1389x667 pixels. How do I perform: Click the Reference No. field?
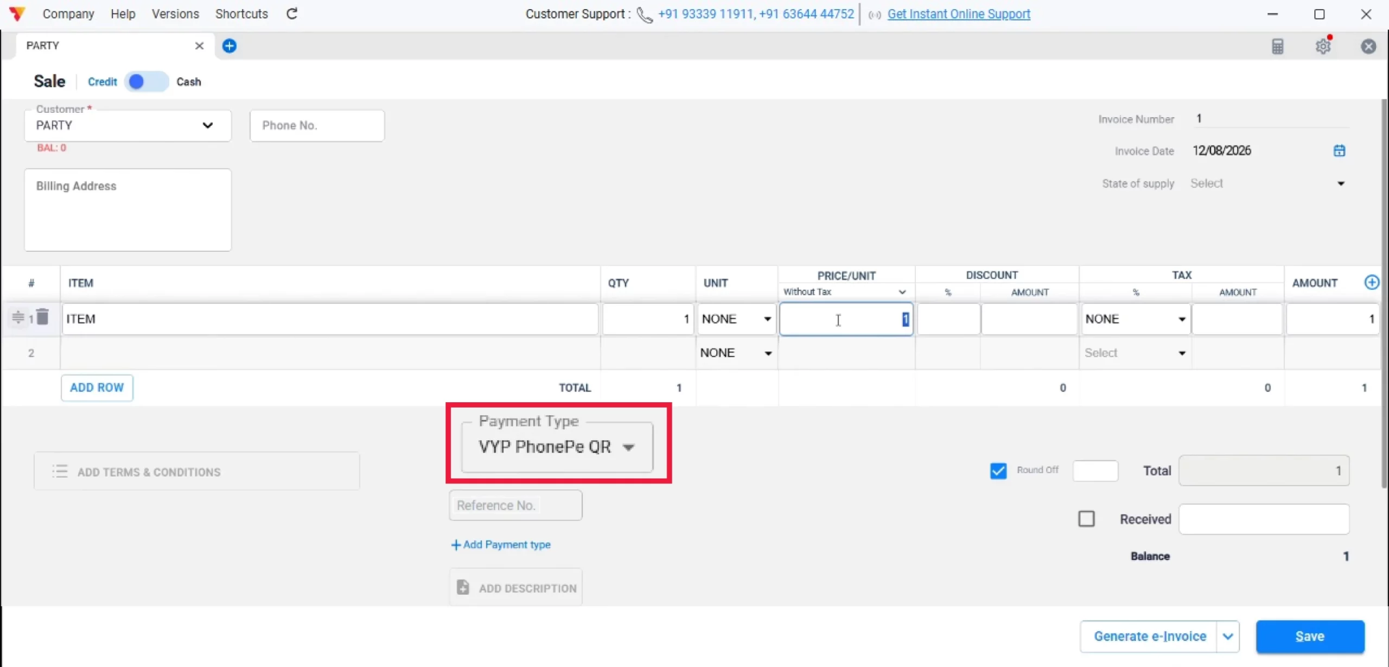tap(516, 505)
